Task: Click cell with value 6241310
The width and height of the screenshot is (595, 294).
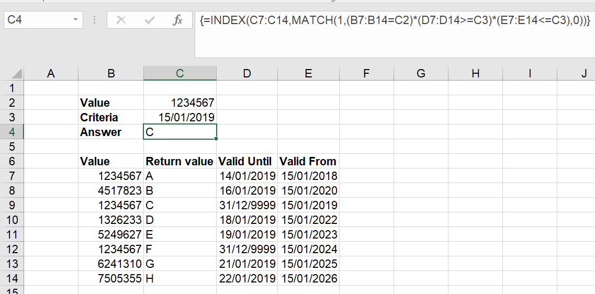Action: point(111,264)
